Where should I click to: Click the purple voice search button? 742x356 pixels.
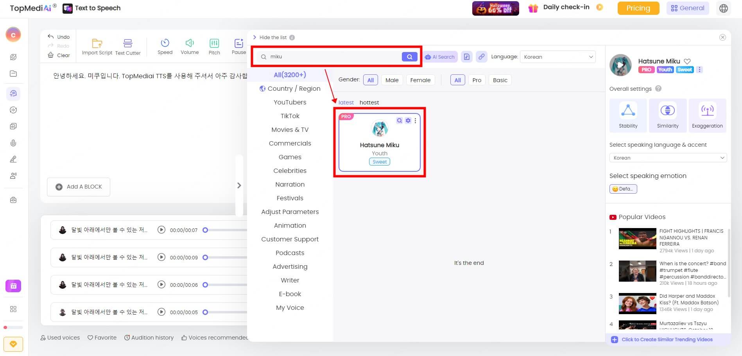pos(409,57)
